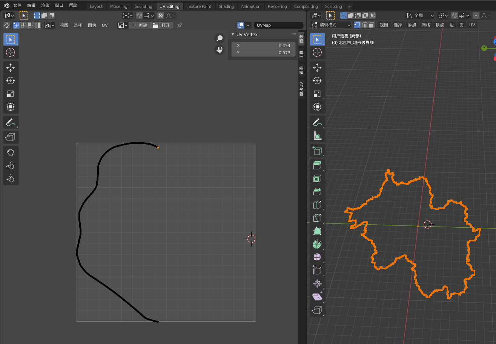Enable UV island selection mode

[x=38, y=25]
